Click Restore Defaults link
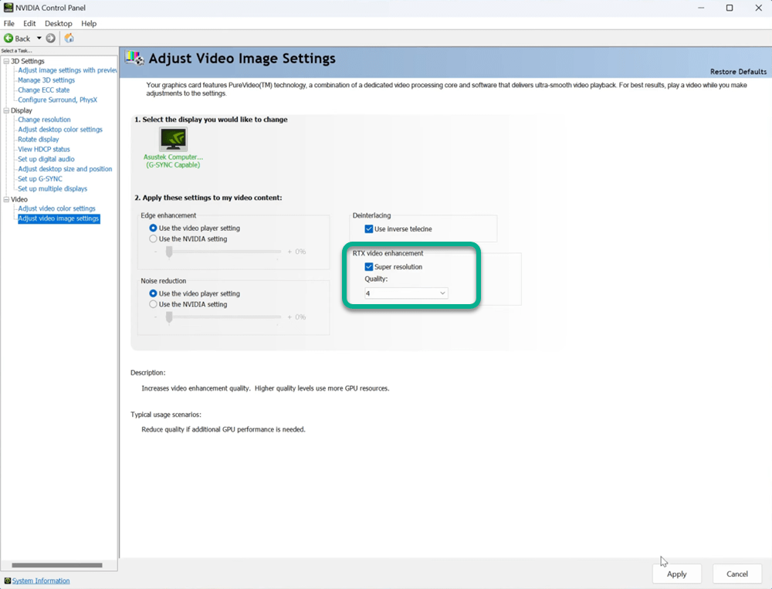772x589 pixels. (738, 72)
